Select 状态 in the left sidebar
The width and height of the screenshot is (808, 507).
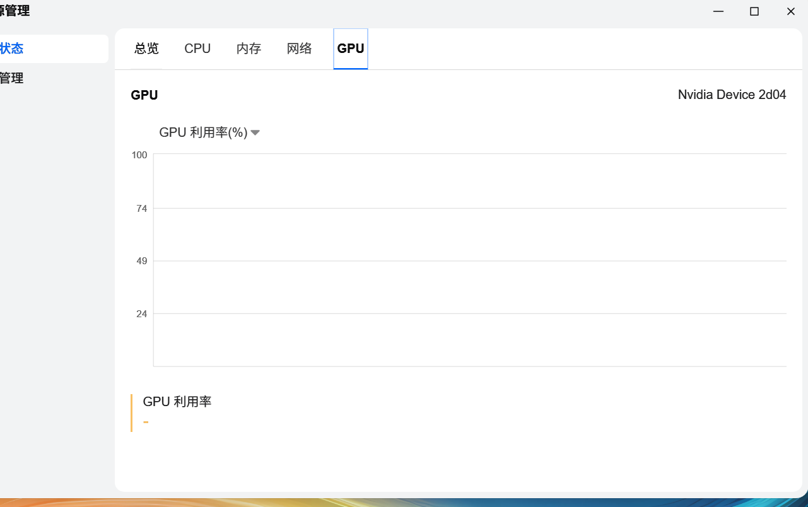54,49
